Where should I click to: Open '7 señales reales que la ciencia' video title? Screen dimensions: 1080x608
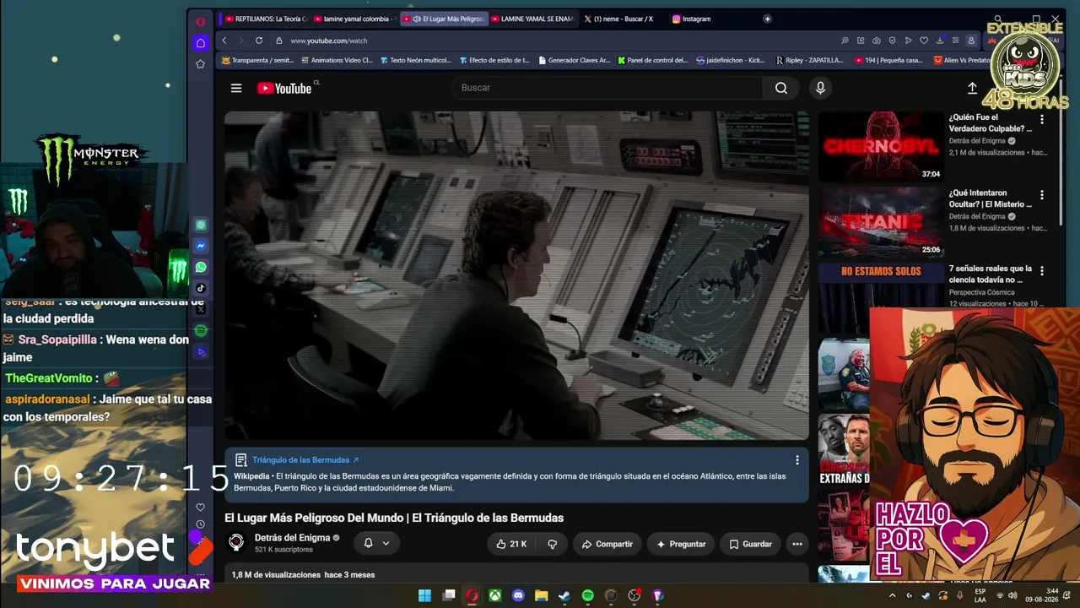[x=991, y=274]
